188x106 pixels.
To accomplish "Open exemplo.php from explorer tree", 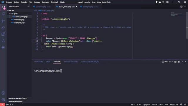I will click(19, 23).
